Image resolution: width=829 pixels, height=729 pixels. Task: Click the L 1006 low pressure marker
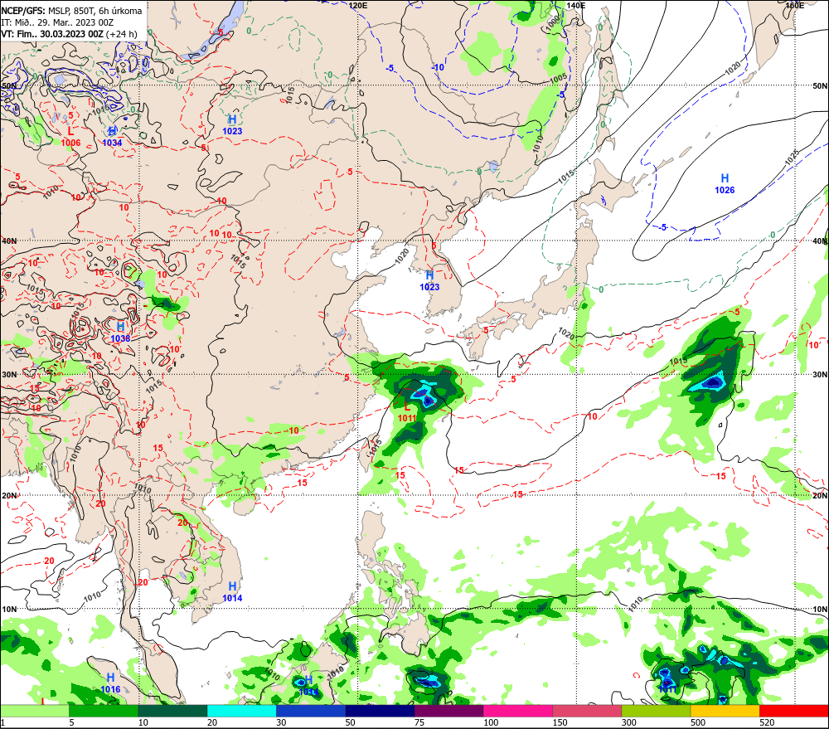coord(70,137)
